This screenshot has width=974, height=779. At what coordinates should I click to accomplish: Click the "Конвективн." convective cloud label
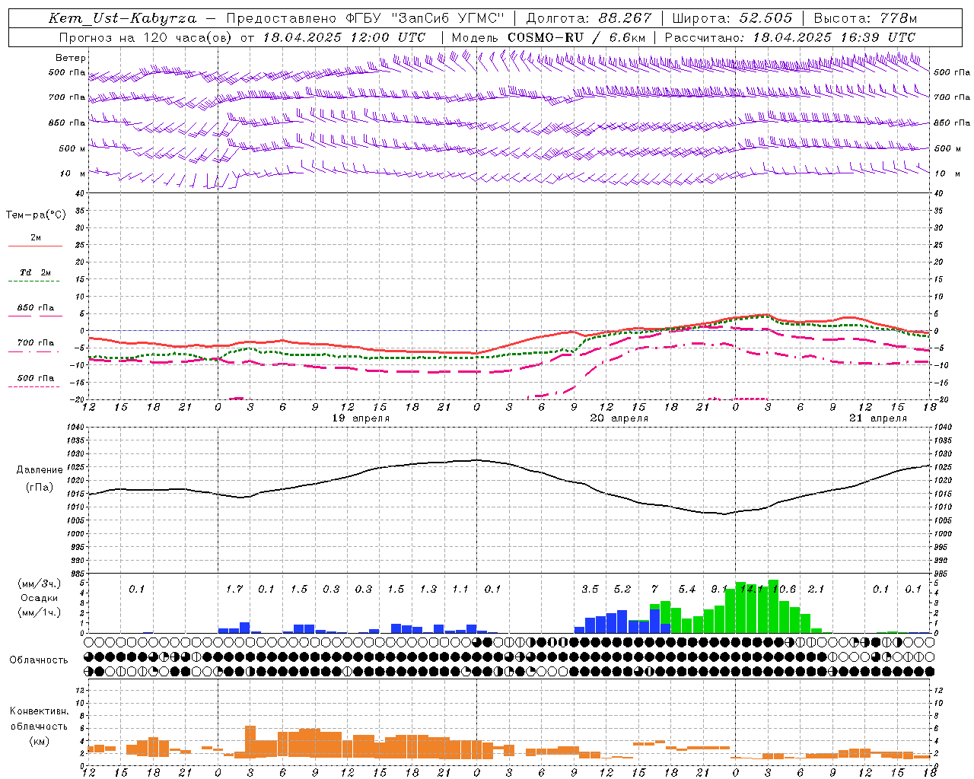point(39,711)
